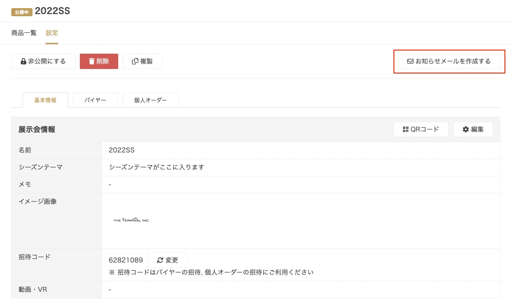Viewport: 532px width, 304px height.
Task: Click the duplicate icon on 複製 button
Action: (134, 61)
